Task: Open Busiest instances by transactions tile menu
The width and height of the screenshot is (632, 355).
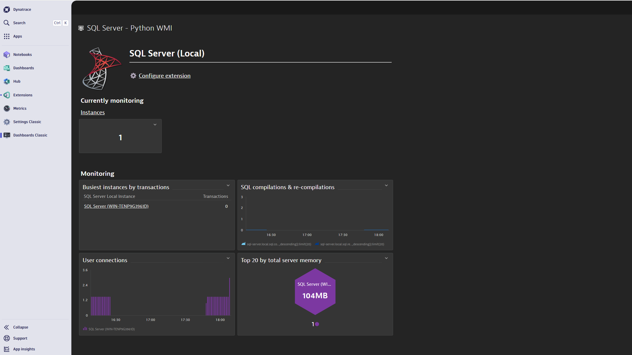Action: 228,185
